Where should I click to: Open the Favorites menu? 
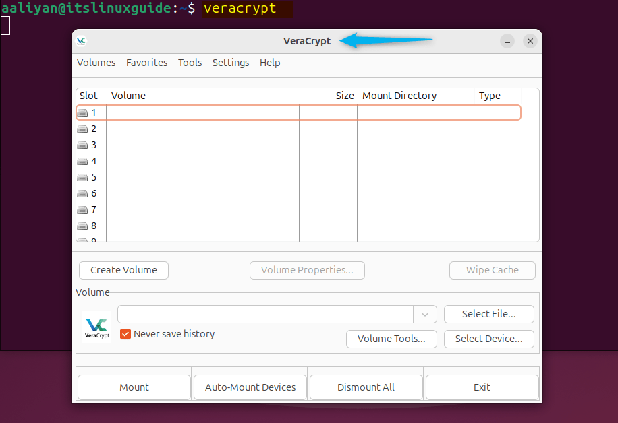(x=146, y=62)
